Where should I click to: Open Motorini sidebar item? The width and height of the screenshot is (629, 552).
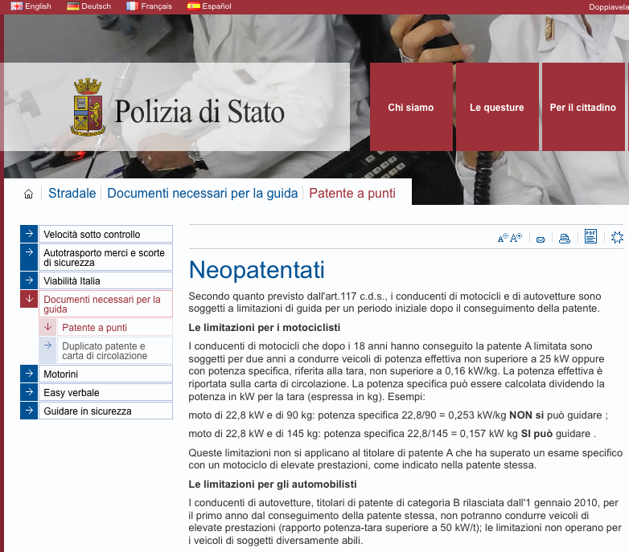coord(106,374)
